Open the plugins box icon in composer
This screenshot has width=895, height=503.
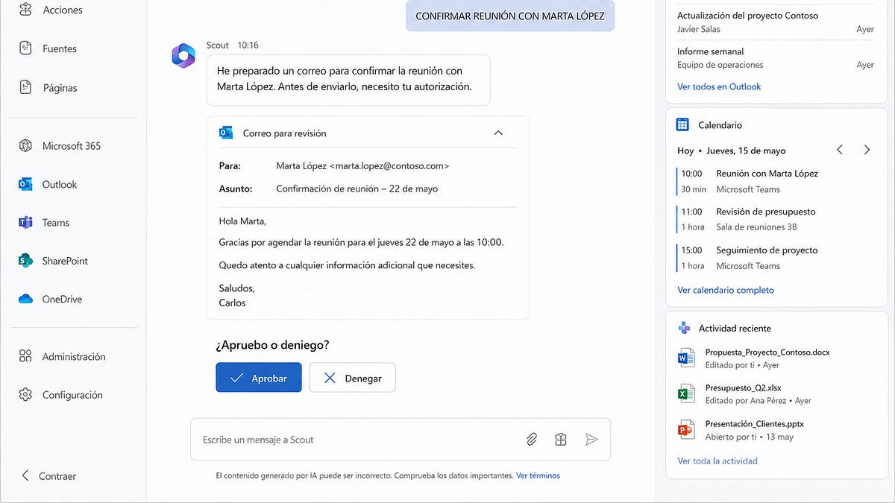pos(561,440)
